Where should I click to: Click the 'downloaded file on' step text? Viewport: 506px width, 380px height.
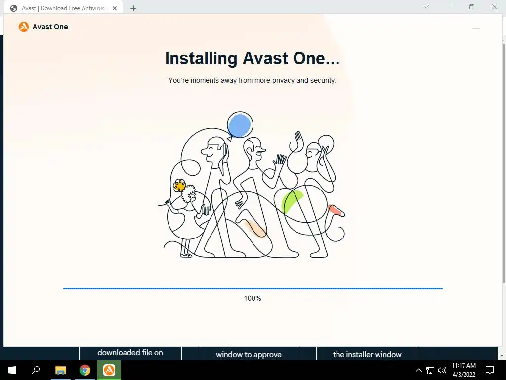pyautogui.click(x=130, y=352)
